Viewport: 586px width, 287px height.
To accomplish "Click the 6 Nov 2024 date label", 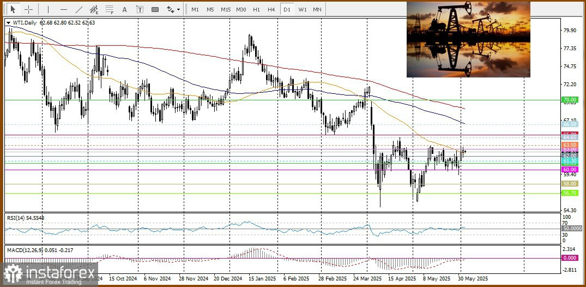I will click(x=158, y=279).
